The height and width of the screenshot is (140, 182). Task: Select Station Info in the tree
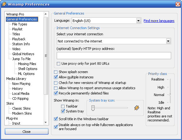click(x=21, y=44)
